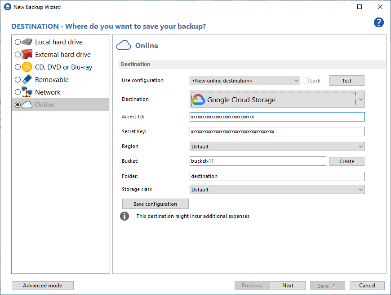Click the red External hard drive icon

click(27, 54)
